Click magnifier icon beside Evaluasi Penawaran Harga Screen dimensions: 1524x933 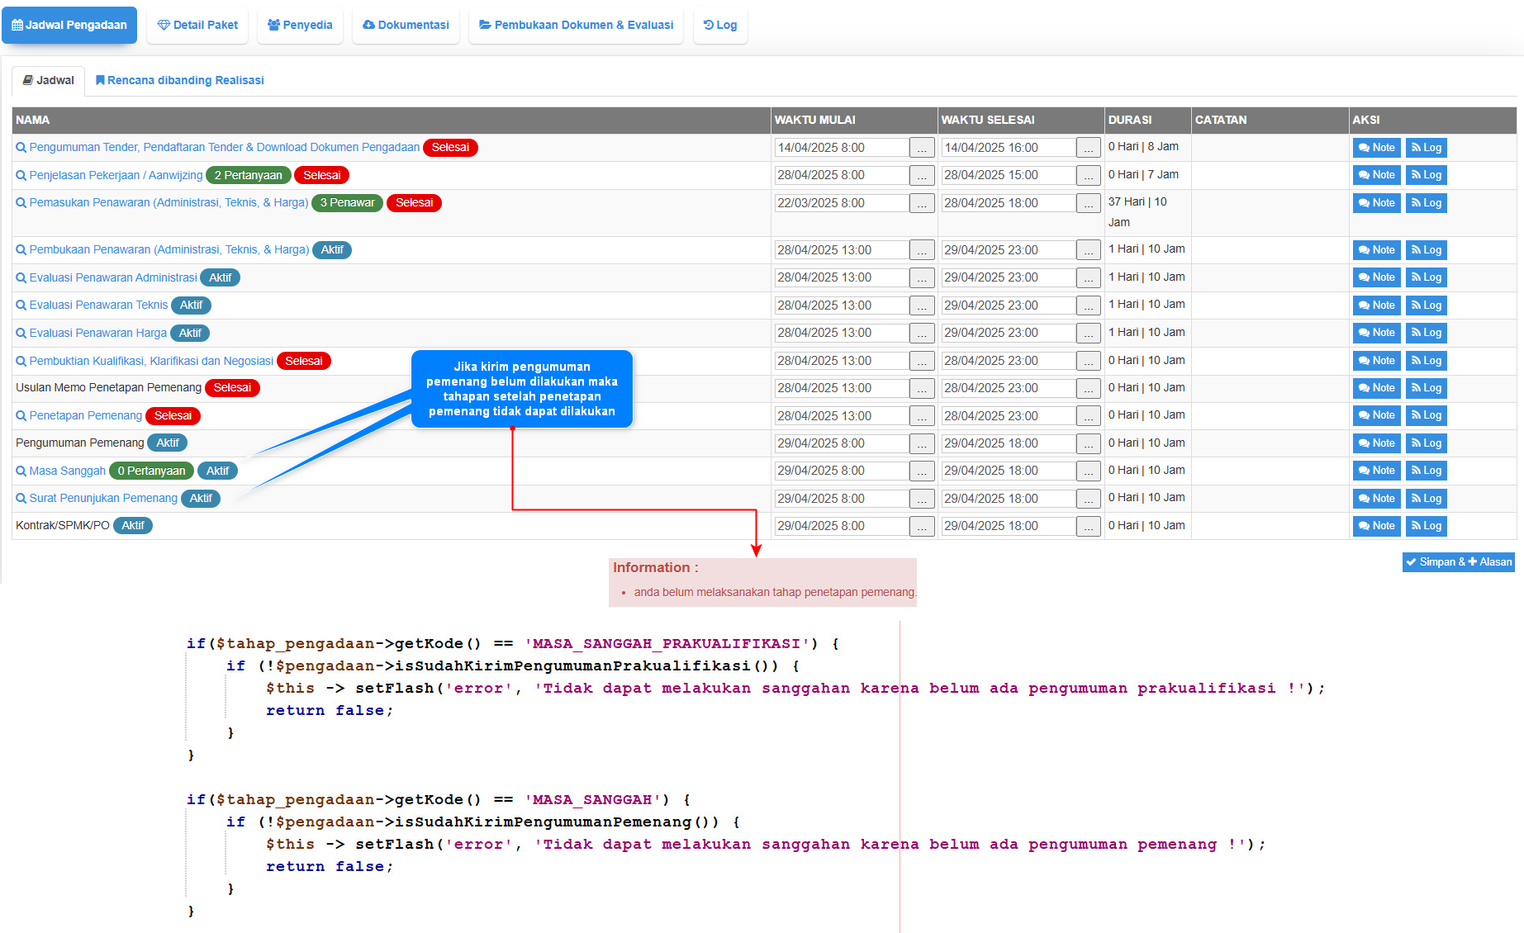coord(21,334)
